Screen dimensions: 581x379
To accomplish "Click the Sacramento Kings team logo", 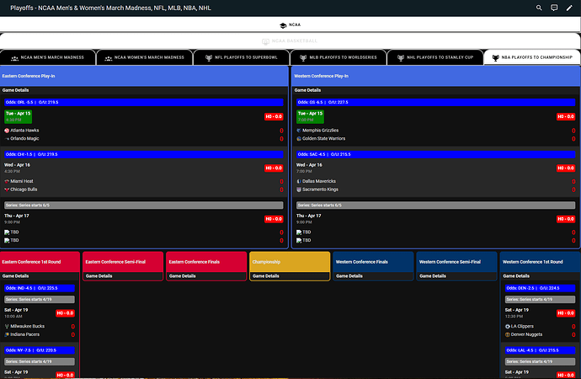I will click(x=298, y=189).
